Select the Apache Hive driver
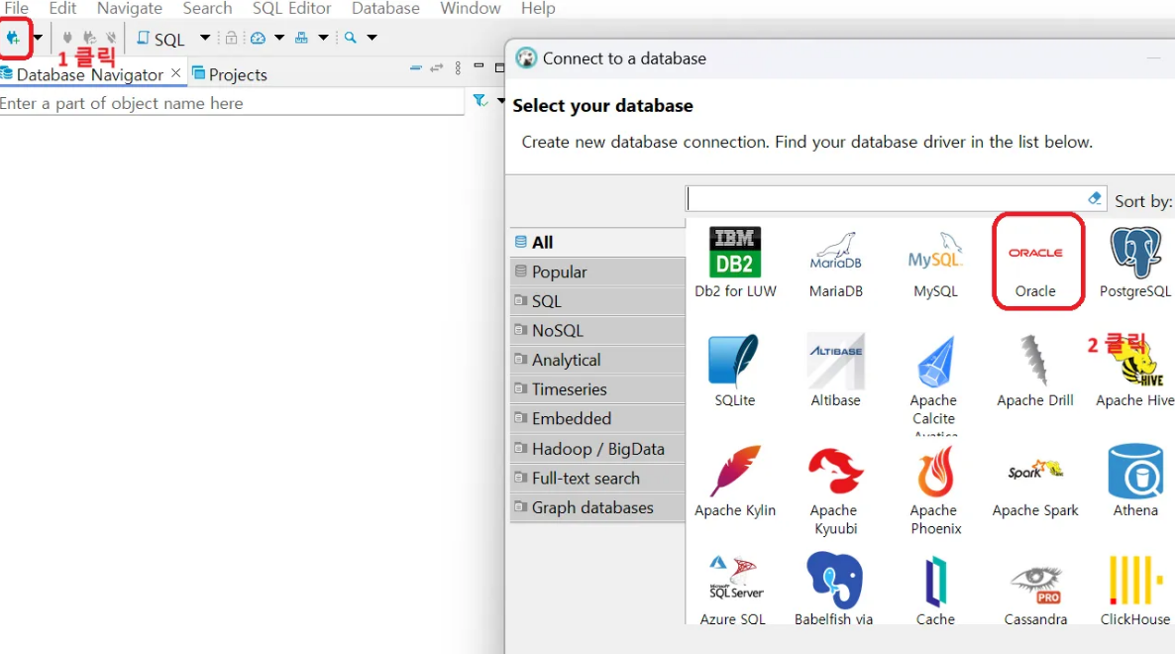This screenshot has height=654, width=1175. click(1134, 371)
